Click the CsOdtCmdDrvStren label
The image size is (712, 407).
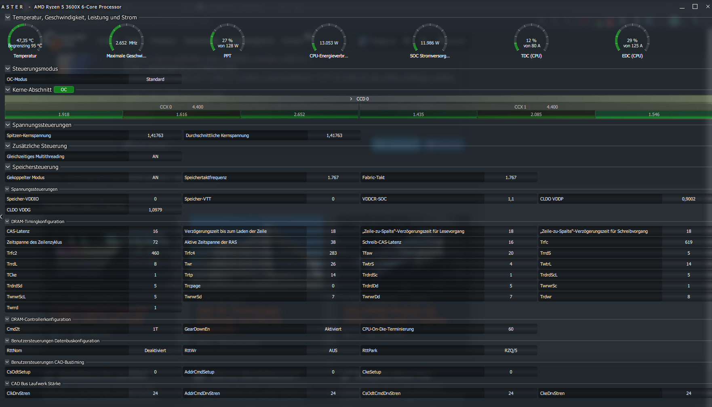pos(381,393)
